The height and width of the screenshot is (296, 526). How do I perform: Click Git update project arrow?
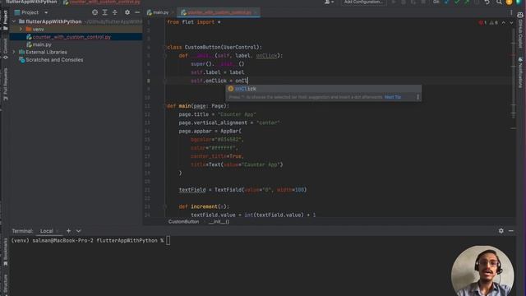[446, 2]
